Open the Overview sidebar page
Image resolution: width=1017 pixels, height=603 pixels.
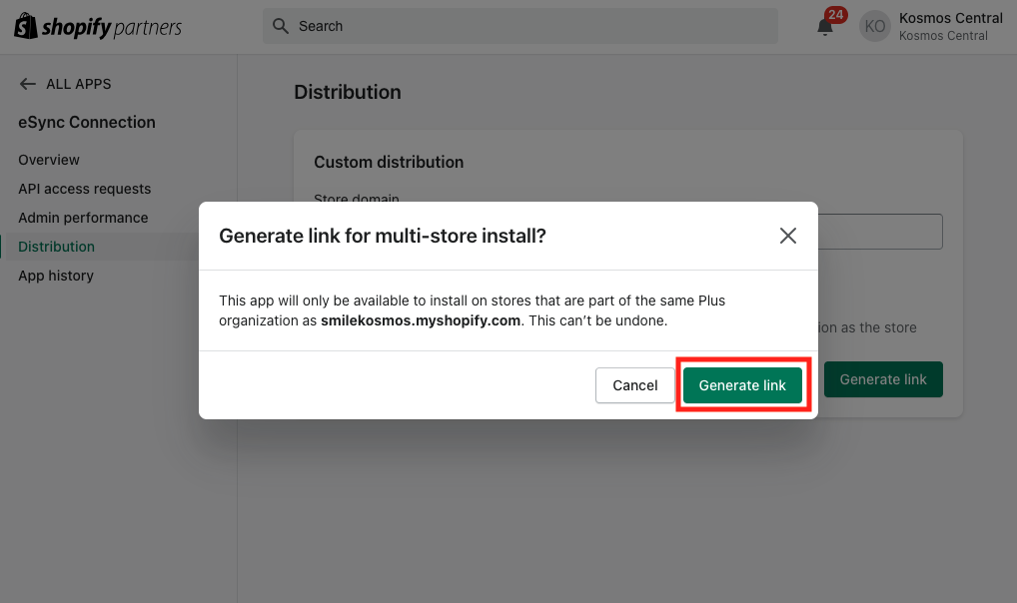point(49,160)
